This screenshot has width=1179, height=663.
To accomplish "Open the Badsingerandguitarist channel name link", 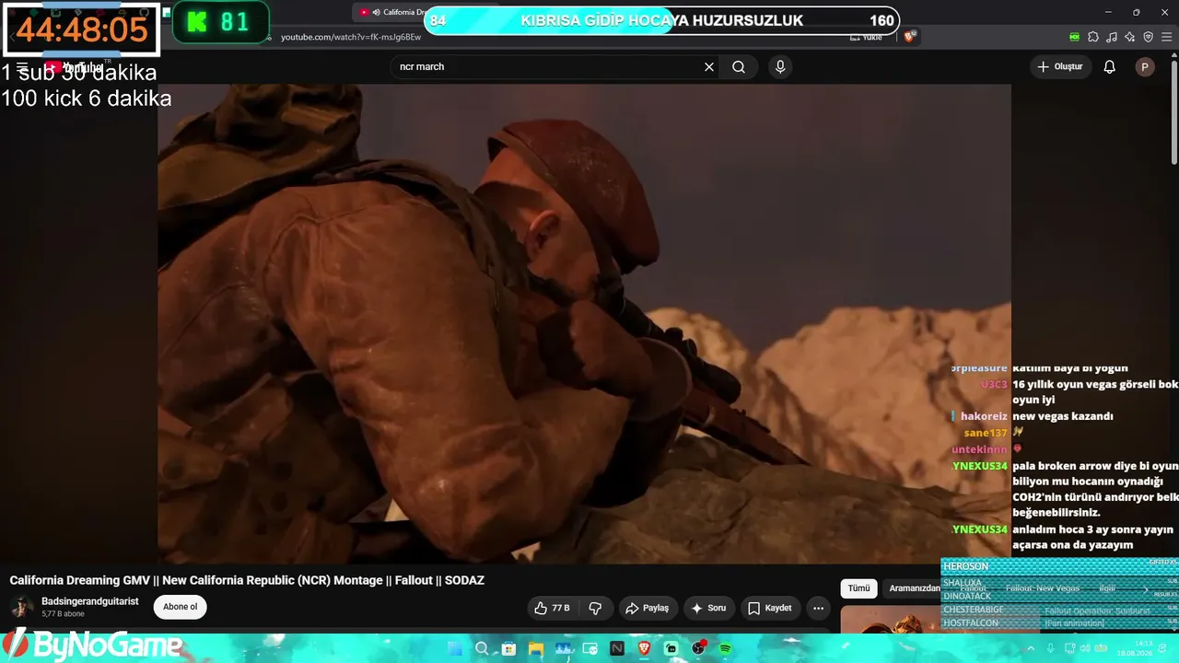I will coord(90,601).
